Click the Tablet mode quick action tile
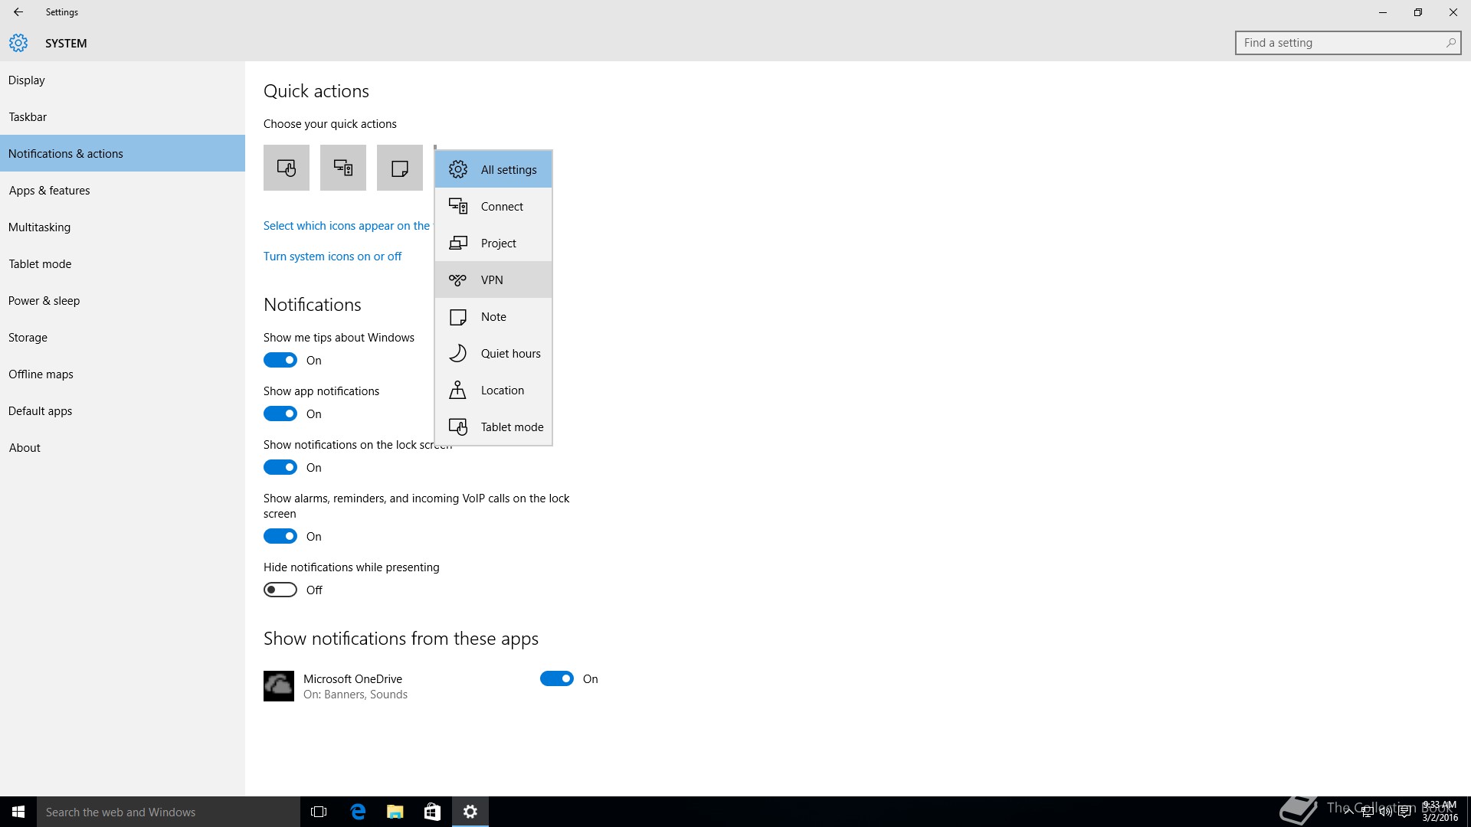The image size is (1471, 827). 287,168
